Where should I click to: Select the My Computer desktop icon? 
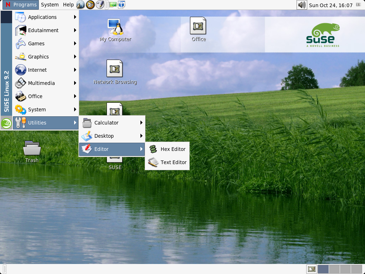pos(115,30)
